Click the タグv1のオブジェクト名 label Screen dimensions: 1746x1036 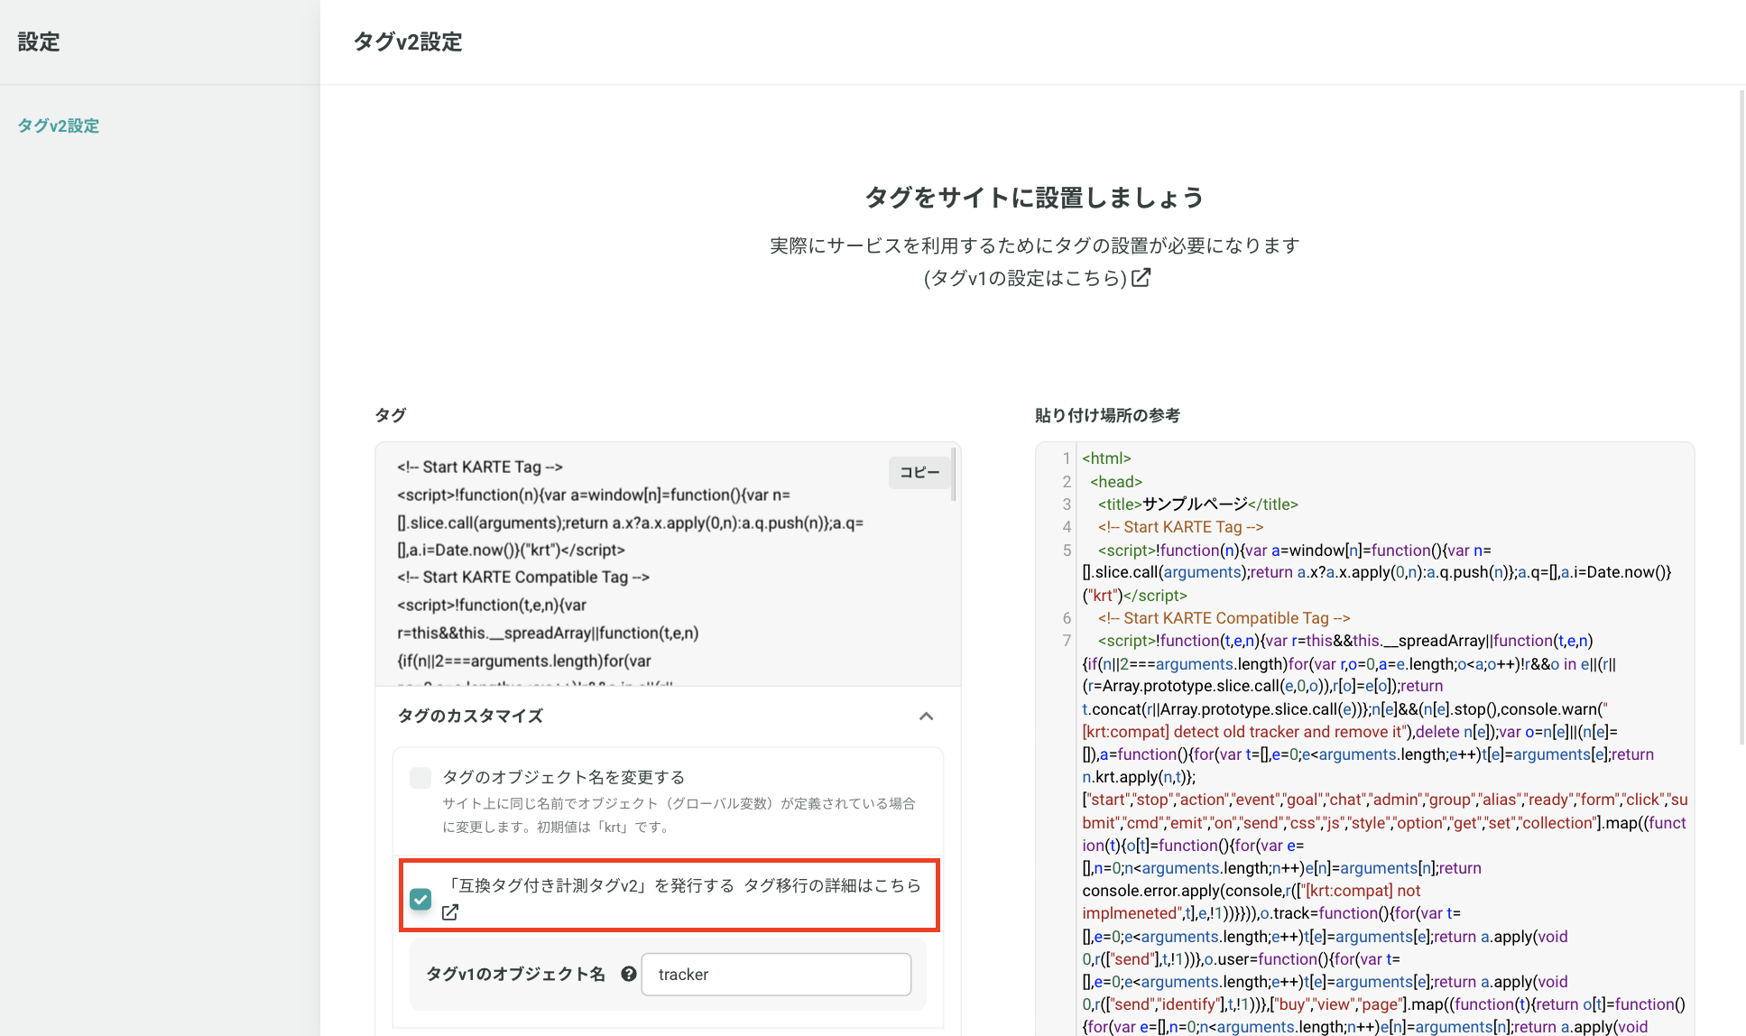pos(515,974)
